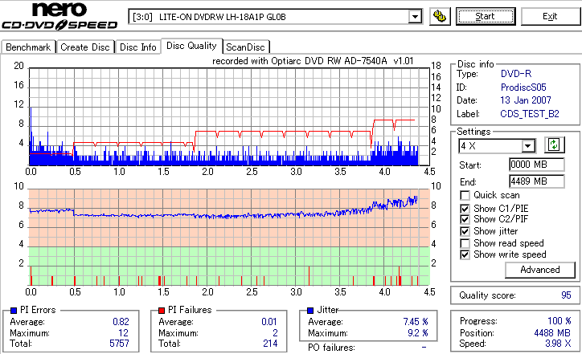The width and height of the screenshot is (582, 354).
Task: Click the blue Jitter legend square
Action: 310,311
